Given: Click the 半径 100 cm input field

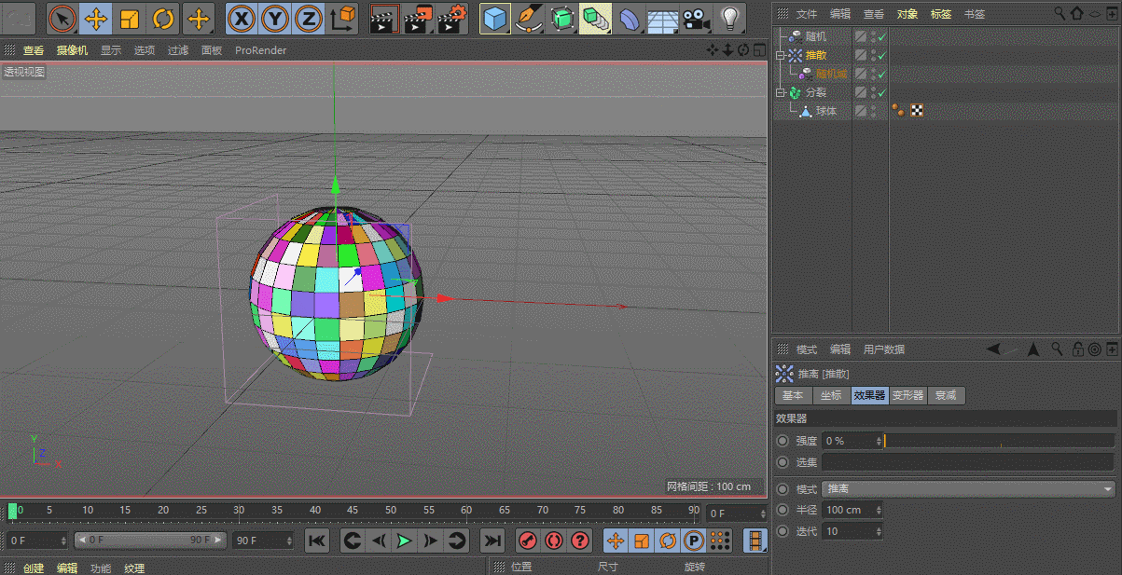Looking at the screenshot, I should click(847, 510).
